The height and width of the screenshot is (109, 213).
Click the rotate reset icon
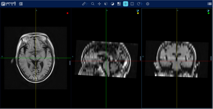pyautogui.click(x=139, y=4)
